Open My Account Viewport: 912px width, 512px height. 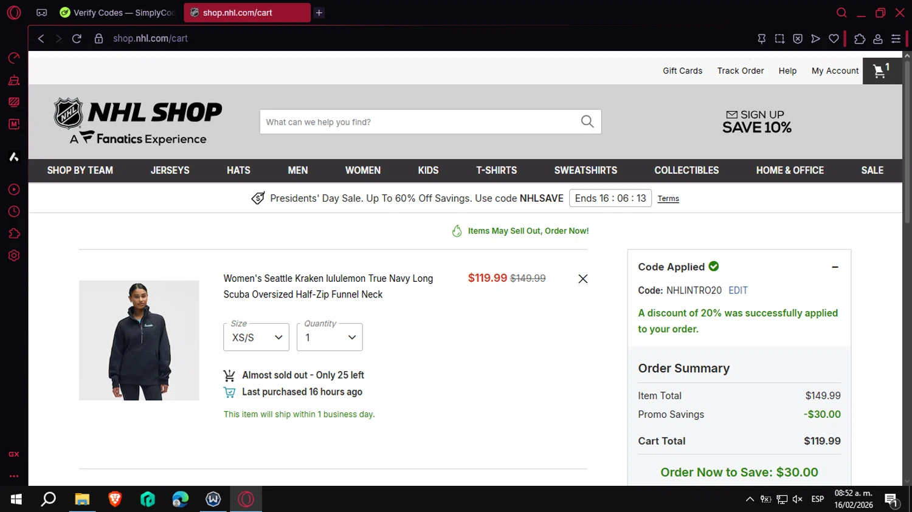pyautogui.click(x=835, y=70)
